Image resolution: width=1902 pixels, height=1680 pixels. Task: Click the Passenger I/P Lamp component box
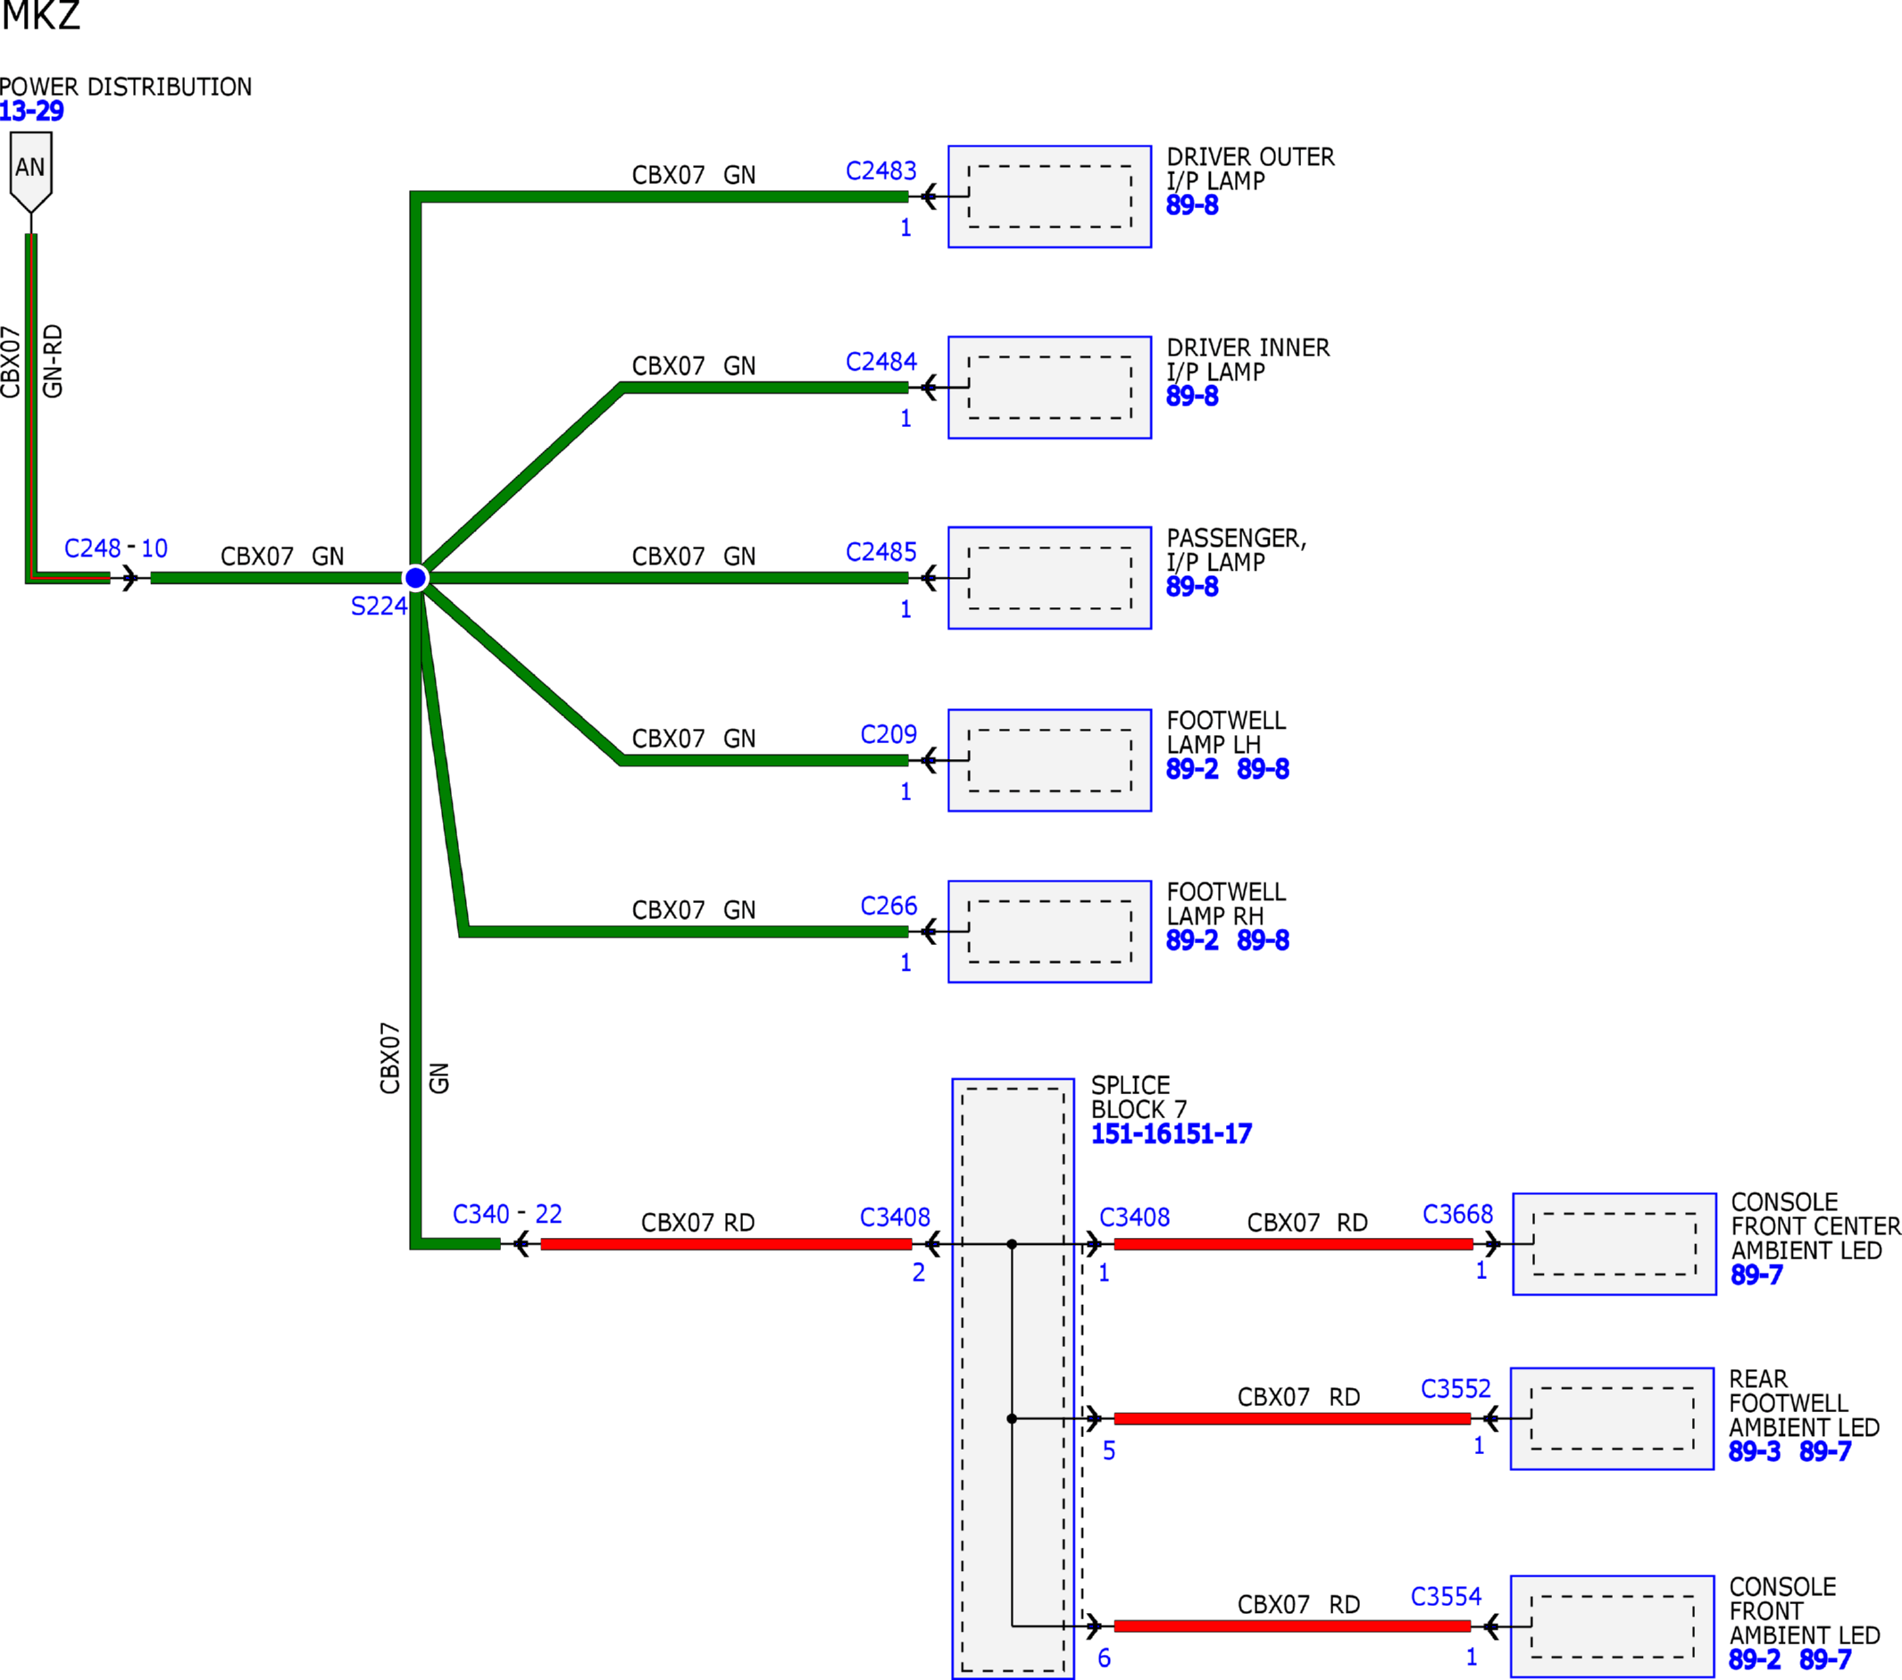[x=1049, y=578]
